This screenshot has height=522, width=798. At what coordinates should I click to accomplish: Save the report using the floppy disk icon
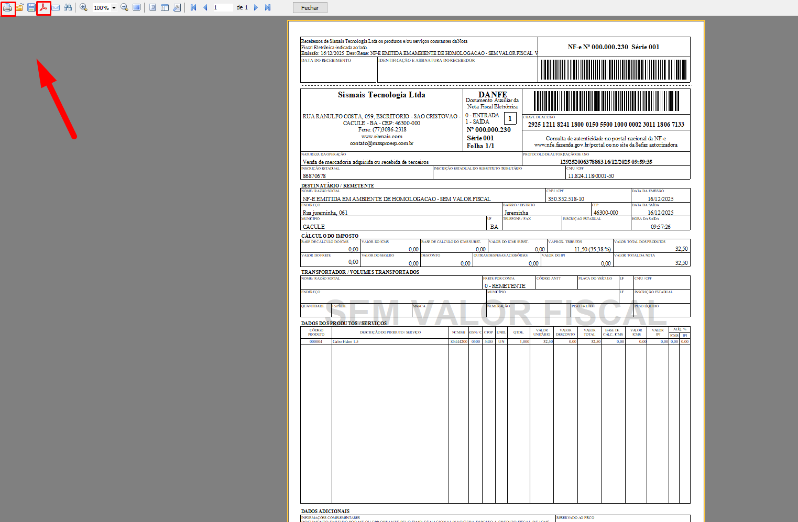[x=31, y=8]
